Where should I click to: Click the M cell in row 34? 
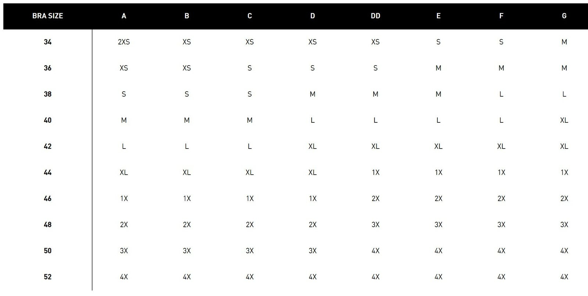click(x=564, y=42)
